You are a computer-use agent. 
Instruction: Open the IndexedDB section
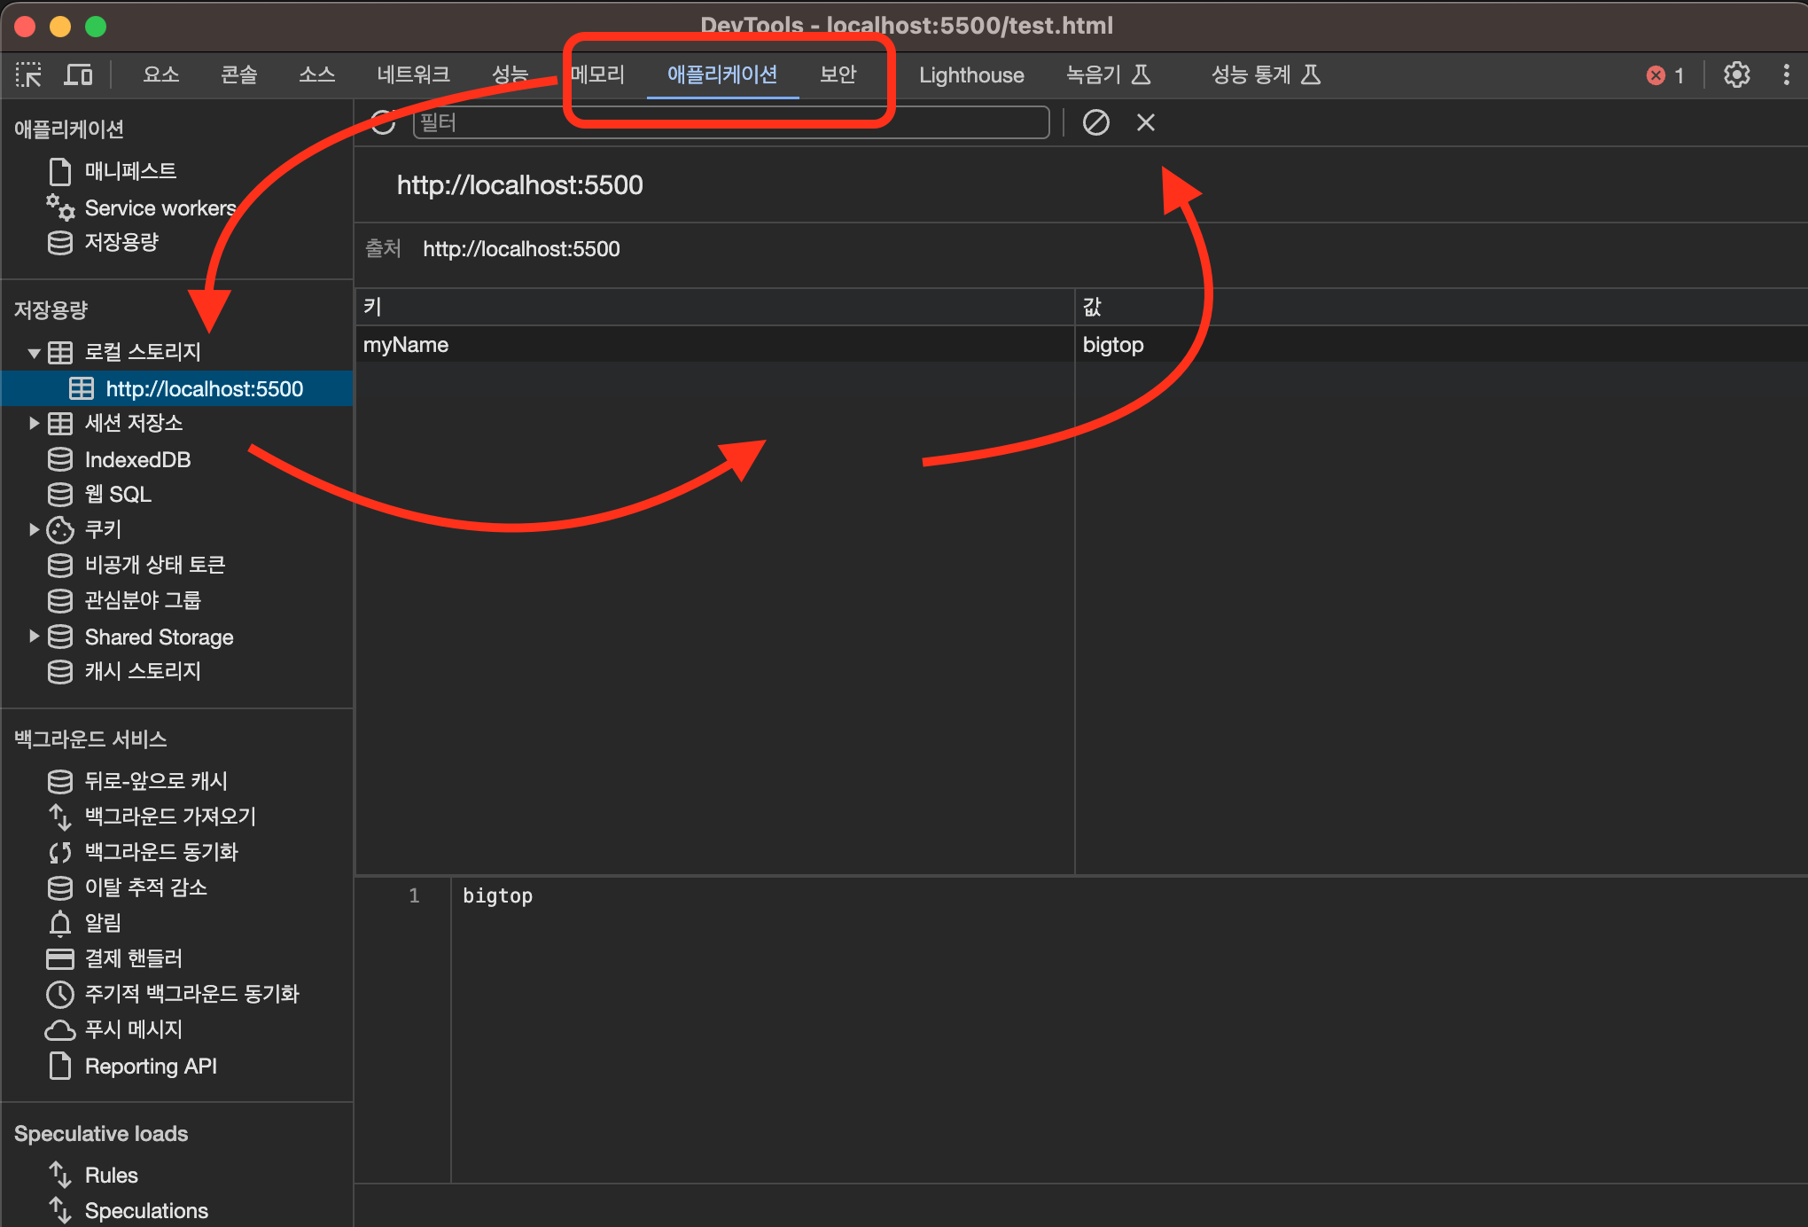point(137,459)
